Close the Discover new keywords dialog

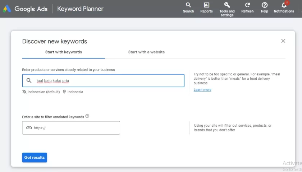283,41
